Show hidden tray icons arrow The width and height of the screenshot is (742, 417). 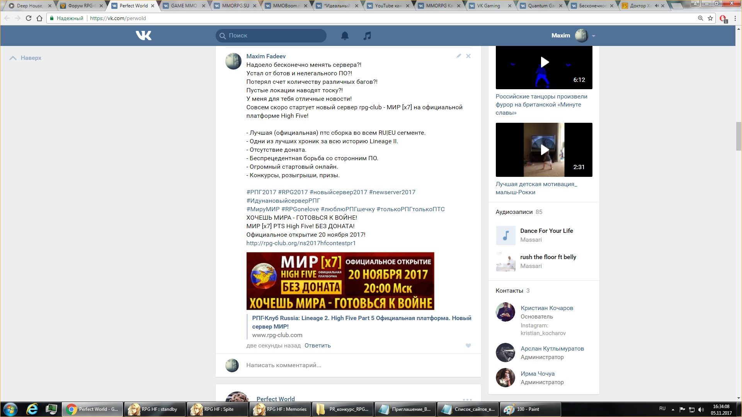[673, 409]
